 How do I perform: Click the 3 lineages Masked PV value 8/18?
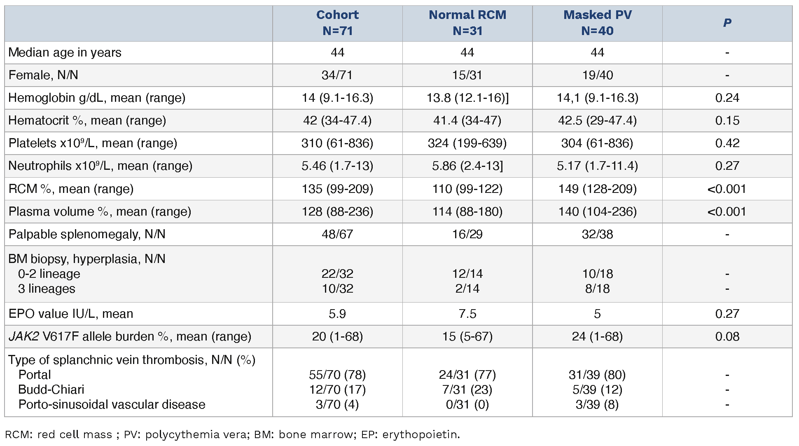pyautogui.click(x=597, y=289)
